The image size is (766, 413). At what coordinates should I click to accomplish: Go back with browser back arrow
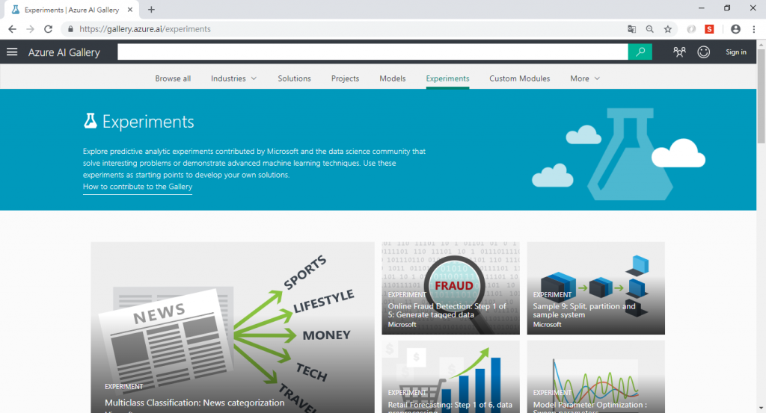tap(12, 29)
